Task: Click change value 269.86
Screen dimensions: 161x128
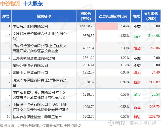Action: pyautogui.click(x=155, y=48)
